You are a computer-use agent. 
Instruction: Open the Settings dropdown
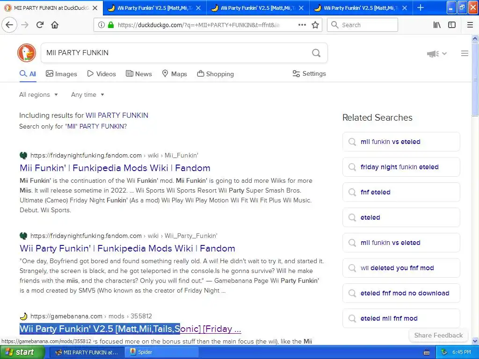pyautogui.click(x=309, y=73)
